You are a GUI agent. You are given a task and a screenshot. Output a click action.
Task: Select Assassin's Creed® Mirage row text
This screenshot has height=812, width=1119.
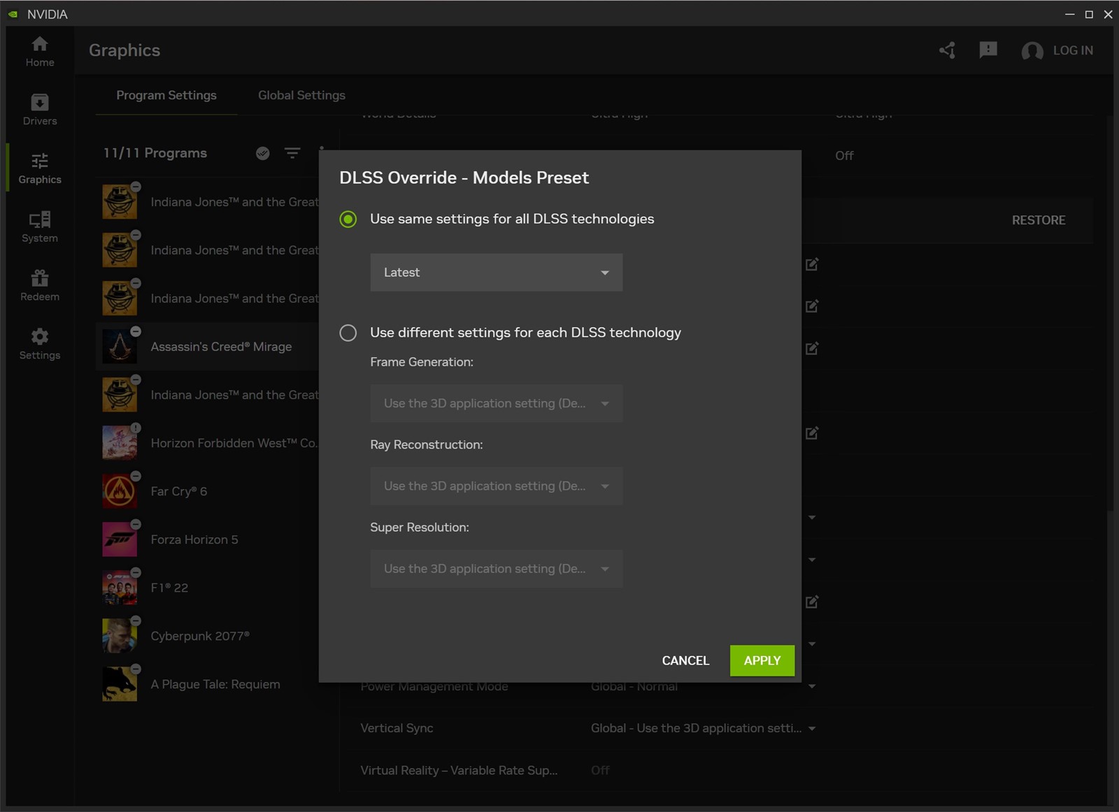coord(221,347)
